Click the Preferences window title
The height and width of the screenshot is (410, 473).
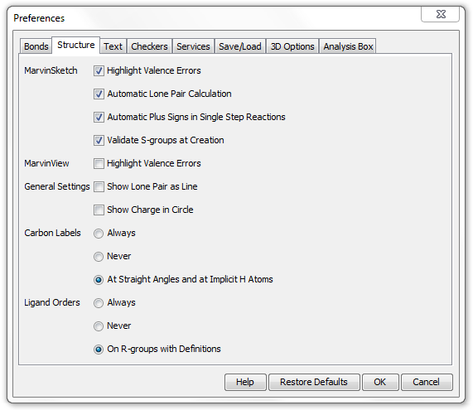[x=39, y=18]
